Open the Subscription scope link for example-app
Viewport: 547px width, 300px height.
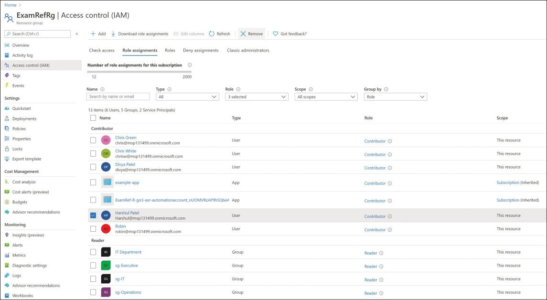click(508, 182)
